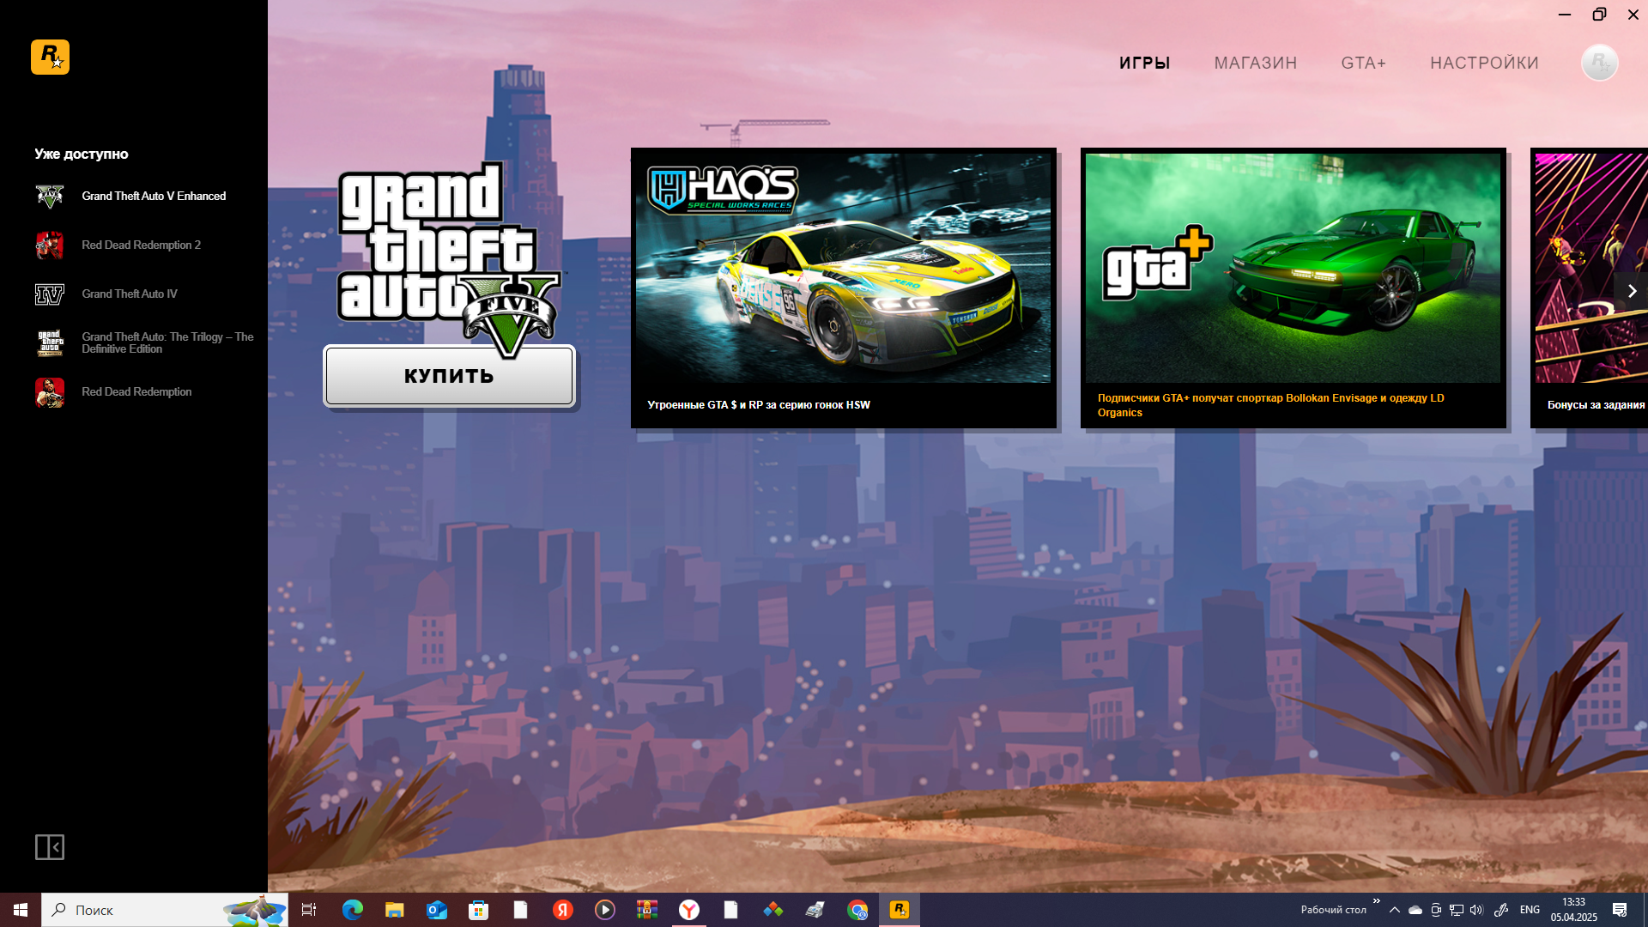Switch the ENG input language

1530,910
